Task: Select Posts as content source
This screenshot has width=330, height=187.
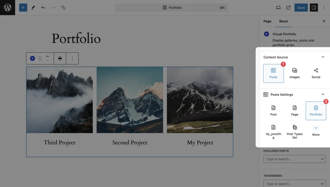Action: (x=273, y=73)
